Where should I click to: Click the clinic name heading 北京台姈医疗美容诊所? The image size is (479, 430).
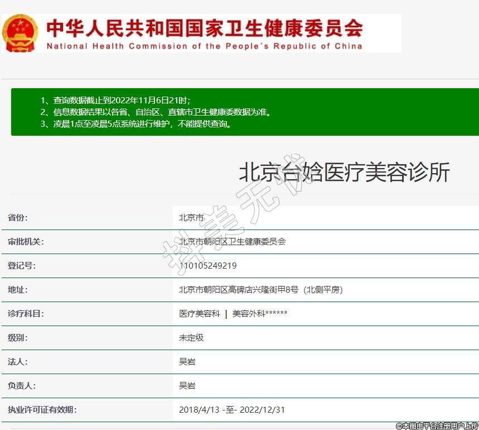coord(344,173)
